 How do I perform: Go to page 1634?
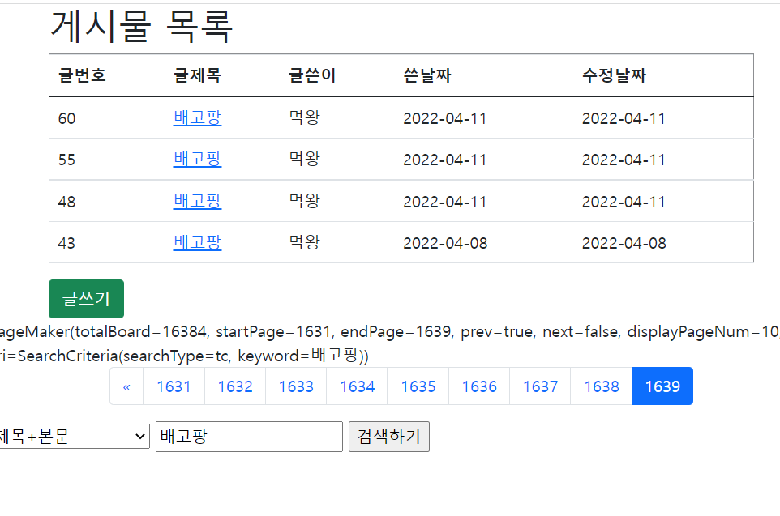(358, 386)
